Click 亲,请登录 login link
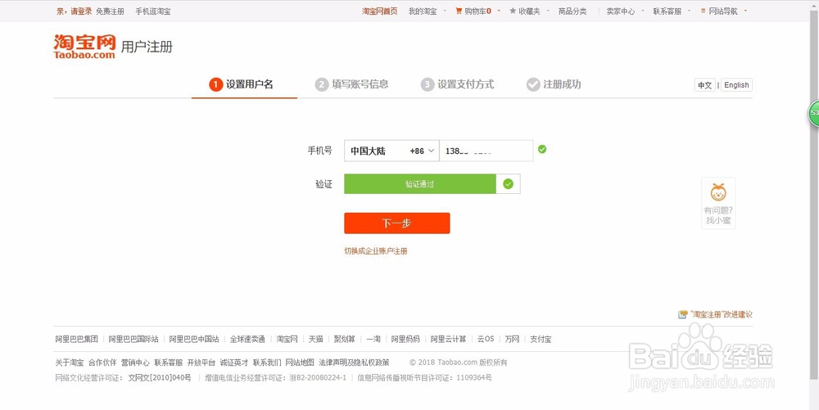Screen dimensions: 819x410 [x=75, y=11]
